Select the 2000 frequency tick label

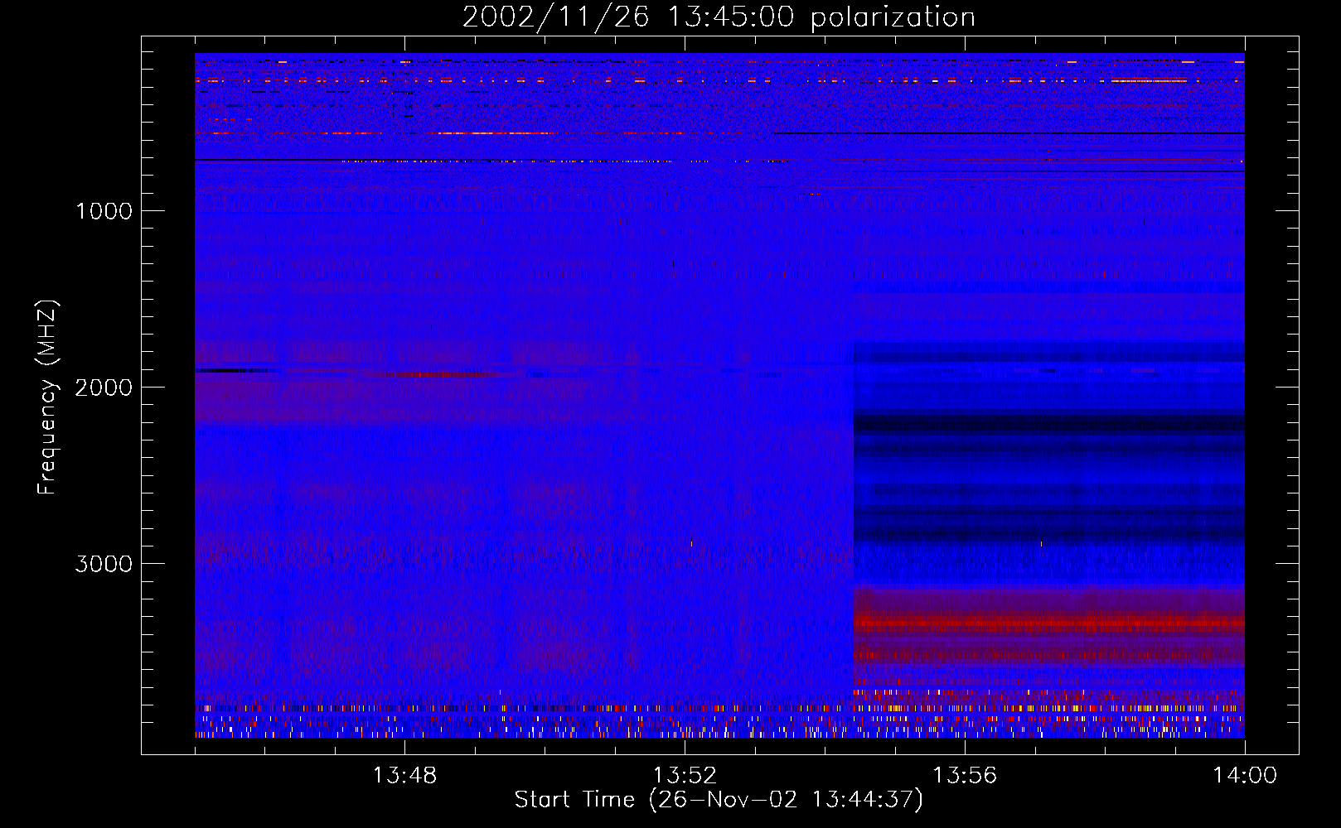[104, 388]
